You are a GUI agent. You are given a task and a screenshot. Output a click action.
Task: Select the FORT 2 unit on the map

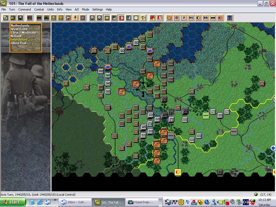(157, 160)
